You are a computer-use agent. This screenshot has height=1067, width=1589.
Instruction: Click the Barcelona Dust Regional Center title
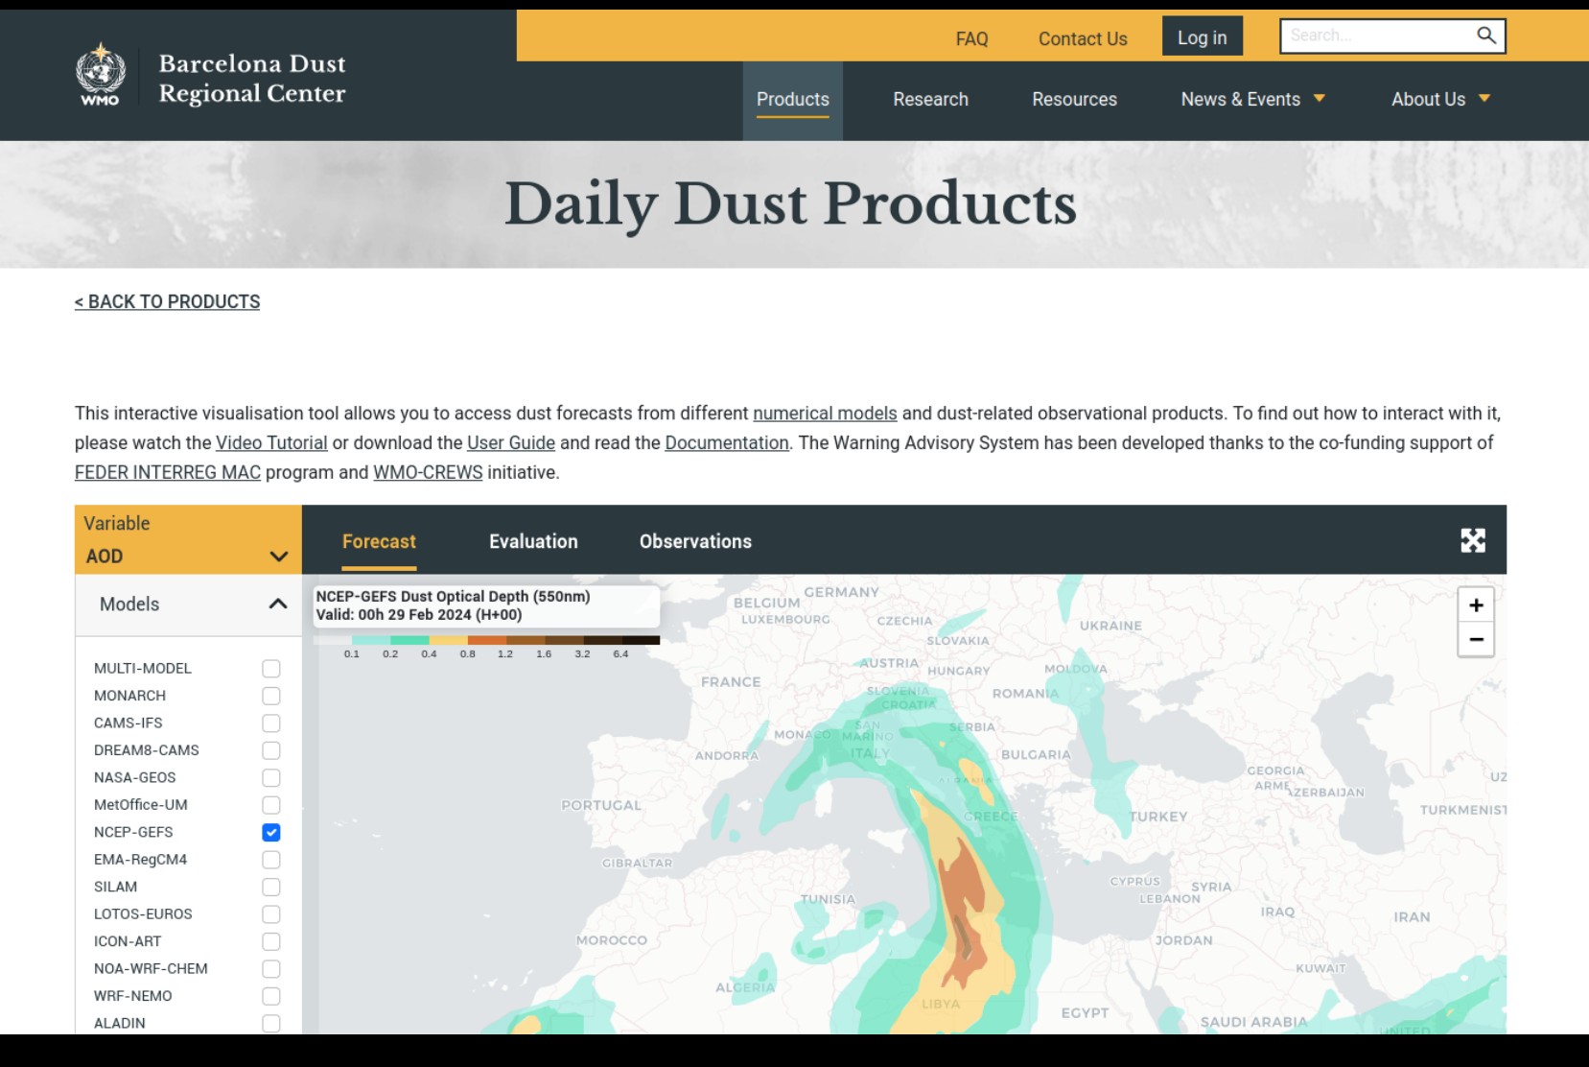click(x=252, y=79)
